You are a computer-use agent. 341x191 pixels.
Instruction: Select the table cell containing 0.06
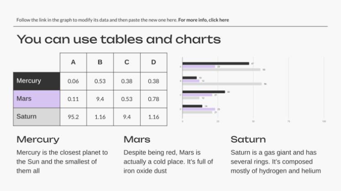click(73, 81)
